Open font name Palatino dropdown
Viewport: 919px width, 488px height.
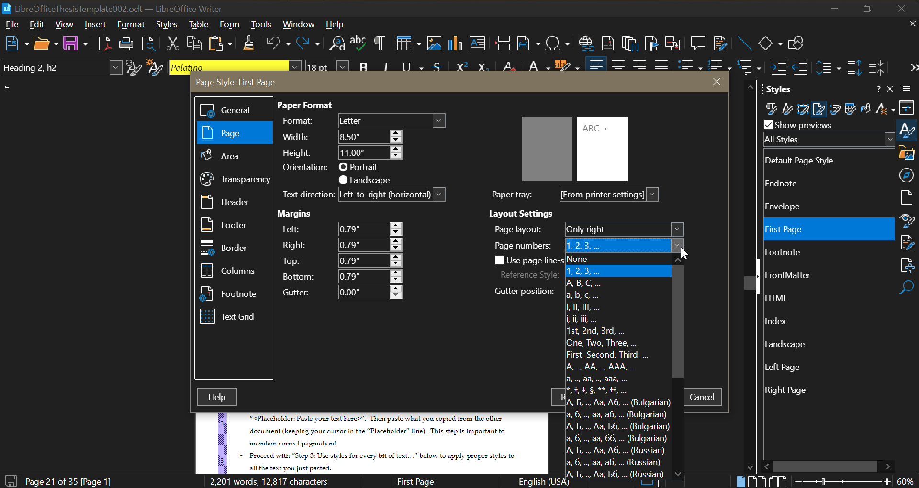295,67
